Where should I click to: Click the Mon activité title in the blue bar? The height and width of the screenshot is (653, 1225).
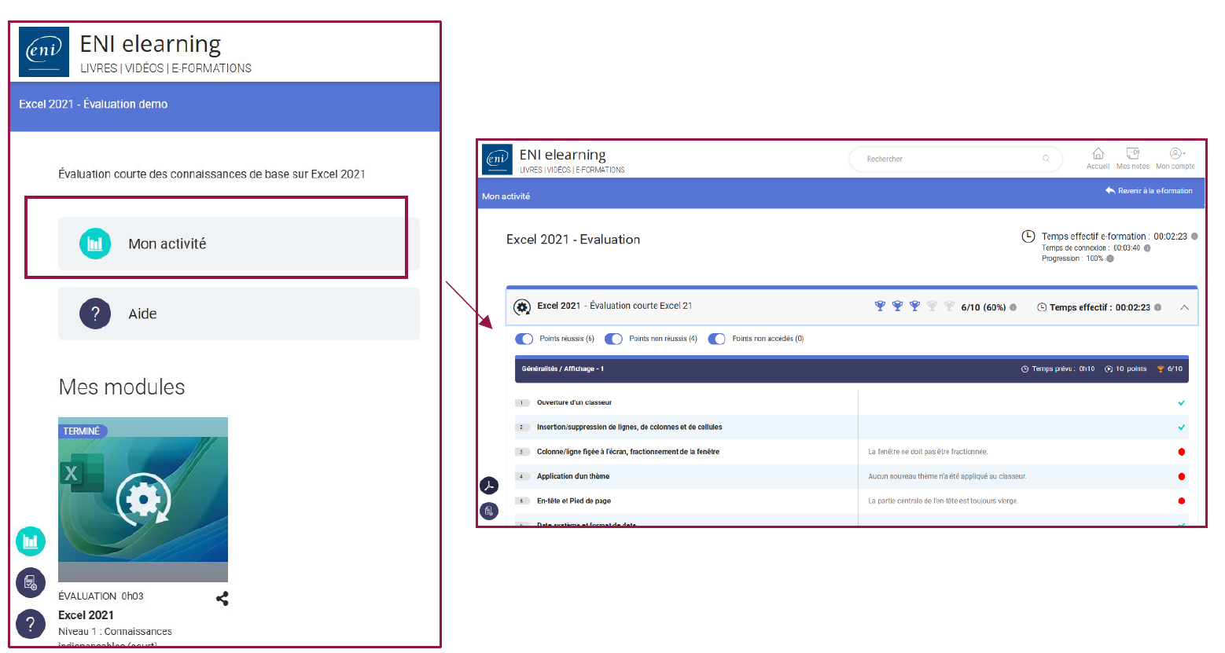[x=506, y=196]
